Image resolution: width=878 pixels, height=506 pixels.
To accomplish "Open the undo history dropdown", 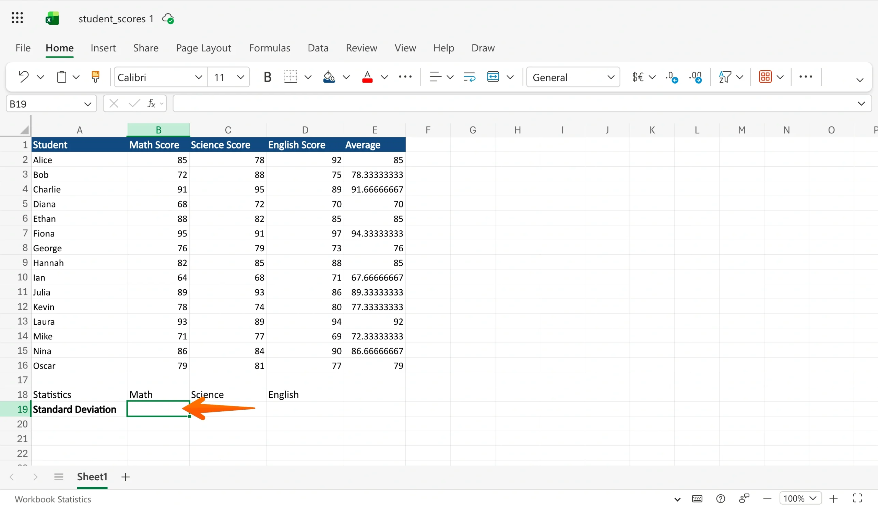I will pyautogui.click(x=41, y=77).
